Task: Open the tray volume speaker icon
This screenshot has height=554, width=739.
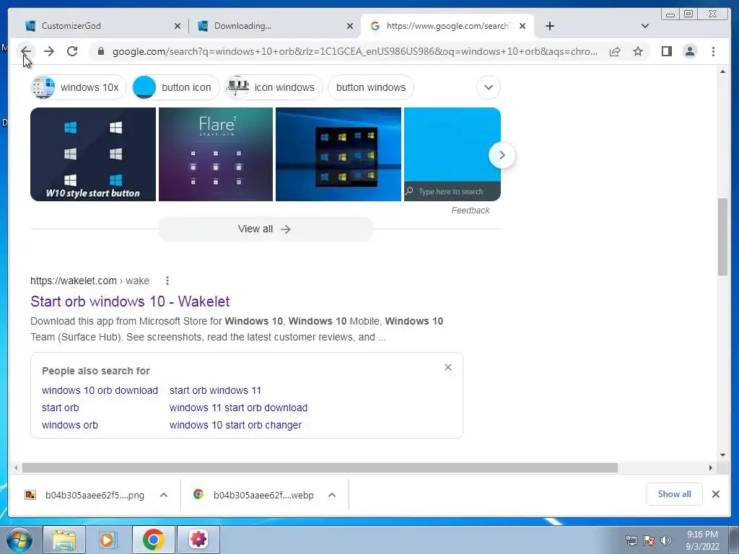Action: pyautogui.click(x=666, y=540)
